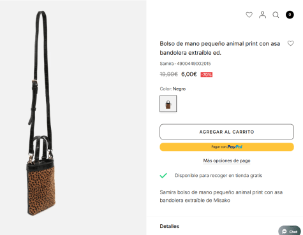Open the Más opciones de pago link

(x=226, y=160)
